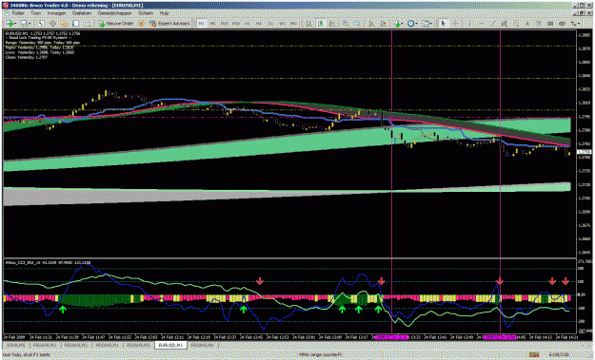
Task: Click the Kino_CCI_RSI_v6 indicator label
Action: tap(49, 262)
